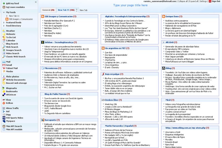Screen dimensions: 222x148
Task: Click the Bookmarks star icon
Action: coord(4,91)
